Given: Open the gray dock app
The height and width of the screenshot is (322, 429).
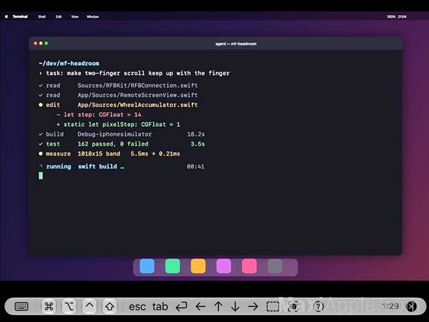Looking at the screenshot, I should pyautogui.click(x=275, y=266).
